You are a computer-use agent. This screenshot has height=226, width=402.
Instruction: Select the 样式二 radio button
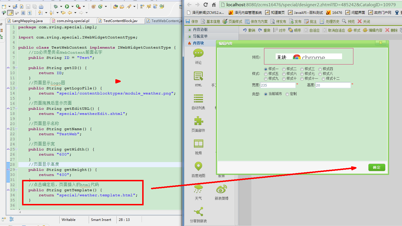(284, 69)
